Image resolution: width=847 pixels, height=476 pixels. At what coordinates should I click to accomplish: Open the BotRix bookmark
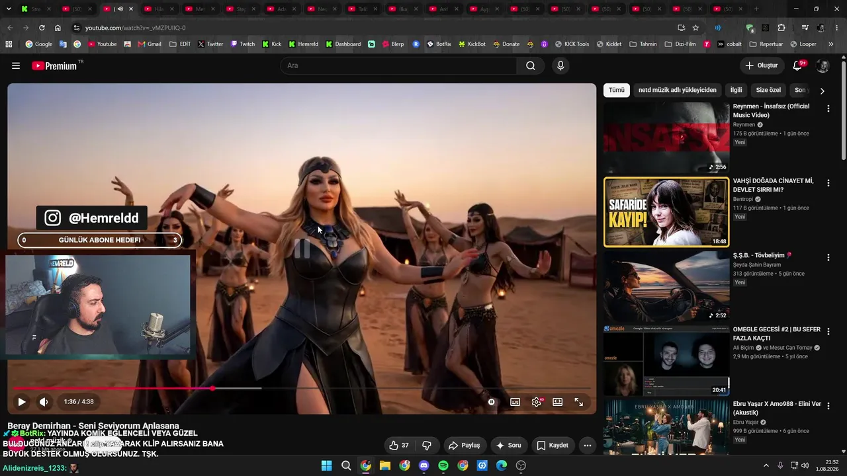[439, 44]
